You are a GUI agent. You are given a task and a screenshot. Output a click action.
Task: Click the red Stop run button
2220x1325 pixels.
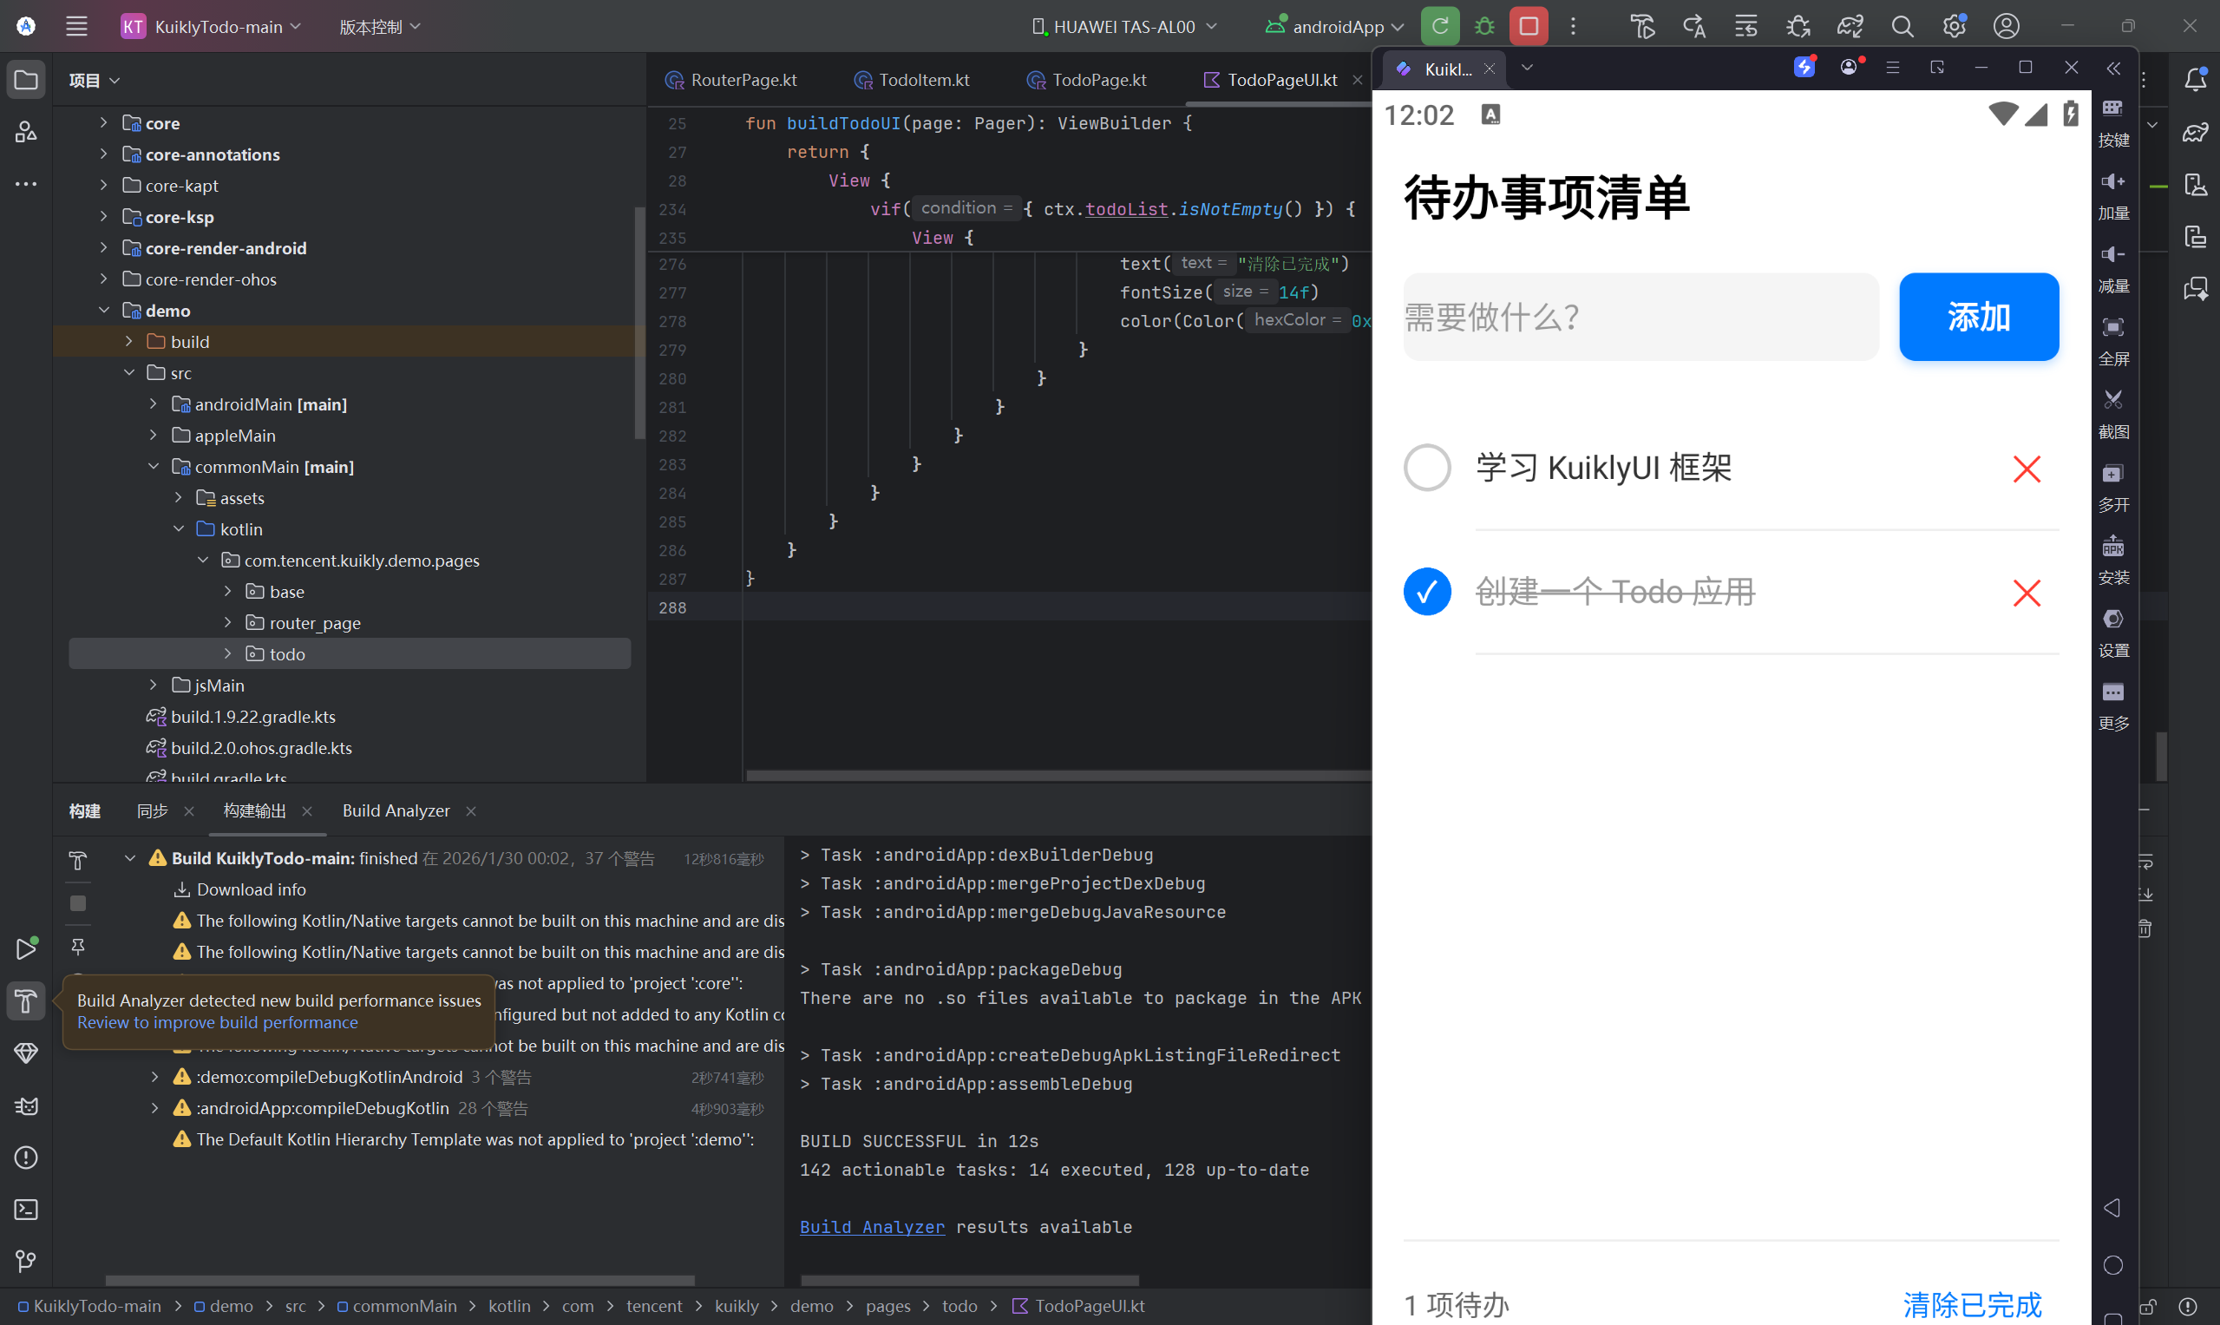coord(1529,26)
